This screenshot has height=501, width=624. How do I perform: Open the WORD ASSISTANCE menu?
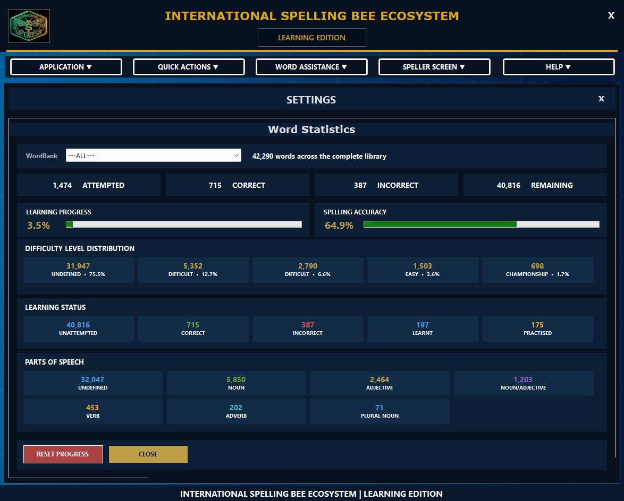(311, 67)
